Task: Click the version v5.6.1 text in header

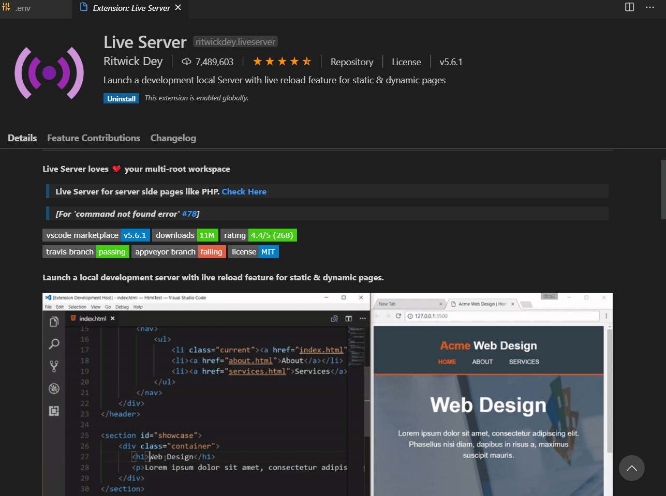Action: pyautogui.click(x=451, y=62)
